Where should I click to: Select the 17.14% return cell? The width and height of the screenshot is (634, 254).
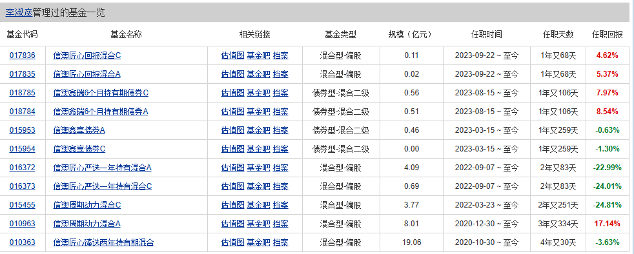pos(608,224)
